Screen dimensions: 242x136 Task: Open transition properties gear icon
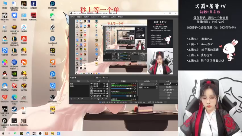(156, 84)
